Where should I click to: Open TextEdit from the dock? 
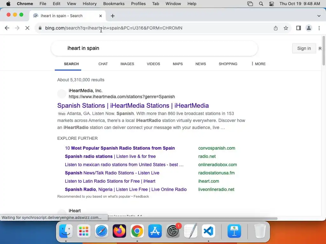pos(191,231)
